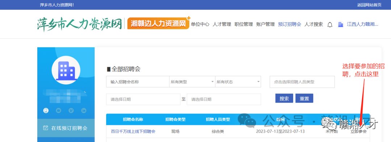The image size is (391, 142).
Task: Select the mobile phone verification icon
Action: [x=46, y=111]
